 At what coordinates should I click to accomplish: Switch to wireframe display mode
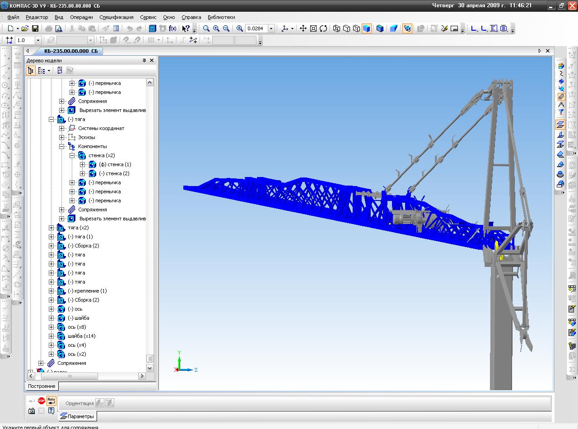[x=336, y=28]
